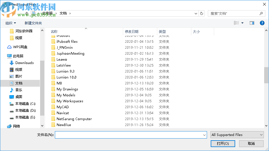This screenshot has height=151, width=269.
Task: Open the 组织 menu
Action: point(11,23)
